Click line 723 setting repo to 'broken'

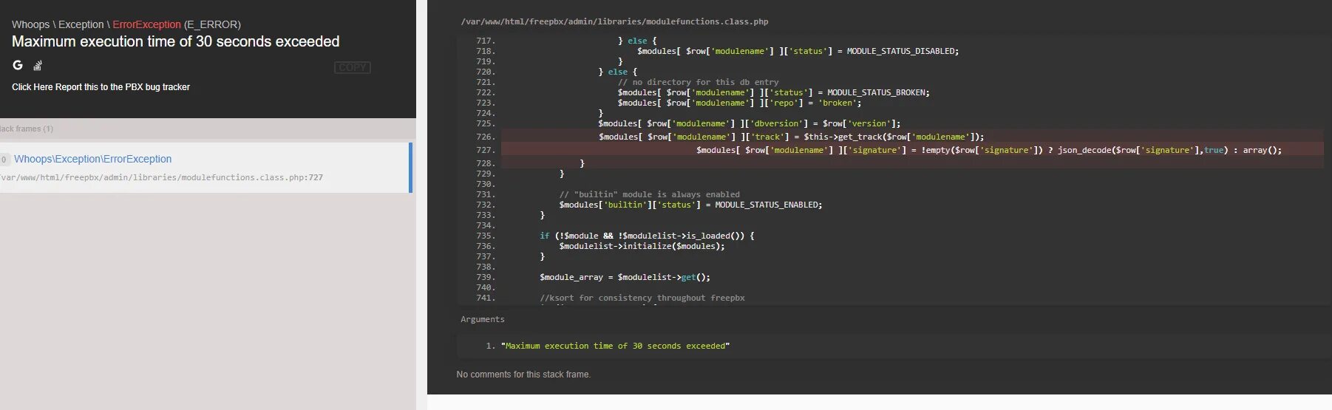pyautogui.click(x=738, y=103)
